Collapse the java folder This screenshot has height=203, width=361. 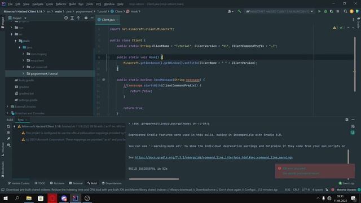(19, 47)
